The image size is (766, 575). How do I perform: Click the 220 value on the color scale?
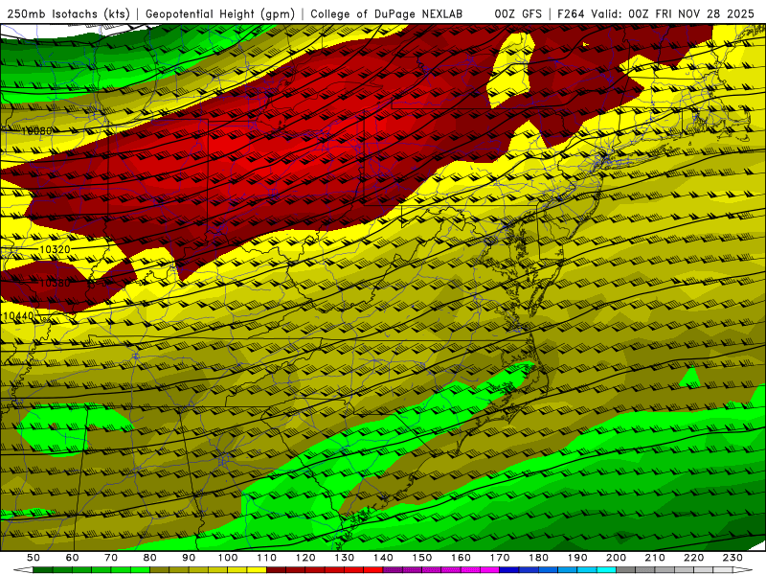(x=693, y=558)
